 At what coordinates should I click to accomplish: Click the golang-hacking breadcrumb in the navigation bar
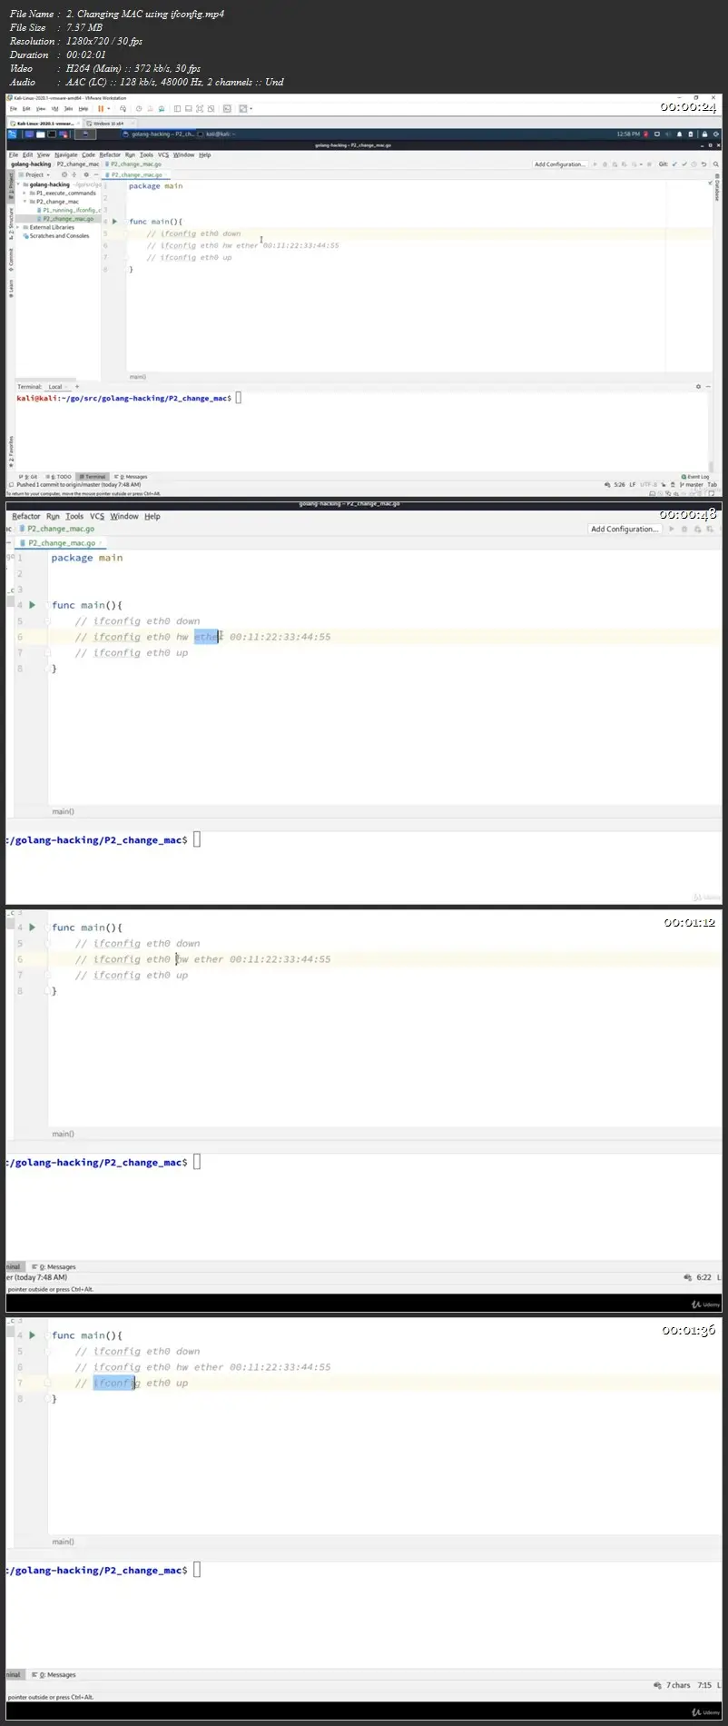31,164
